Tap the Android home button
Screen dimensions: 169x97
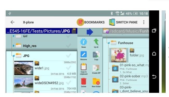coord(154,54)
